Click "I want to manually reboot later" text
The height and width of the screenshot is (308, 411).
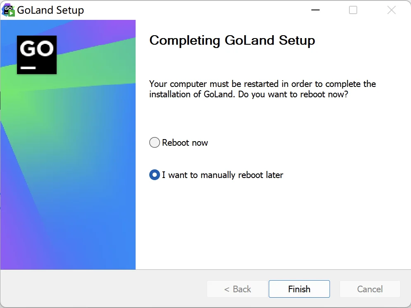tap(222, 175)
